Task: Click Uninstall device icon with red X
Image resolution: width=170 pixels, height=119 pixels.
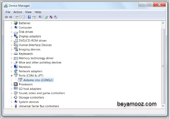Action: coord(51,17)
